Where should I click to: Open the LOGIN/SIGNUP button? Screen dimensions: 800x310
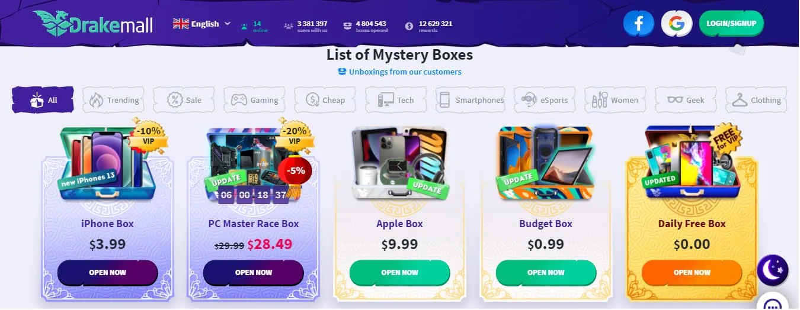point(731,24)
